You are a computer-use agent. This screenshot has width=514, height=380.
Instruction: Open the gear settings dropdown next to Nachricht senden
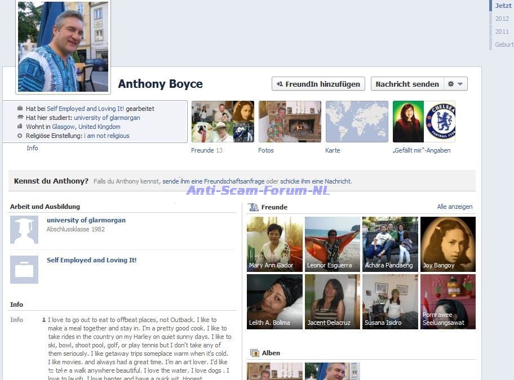pyautogui.click(x=455, y=84)
